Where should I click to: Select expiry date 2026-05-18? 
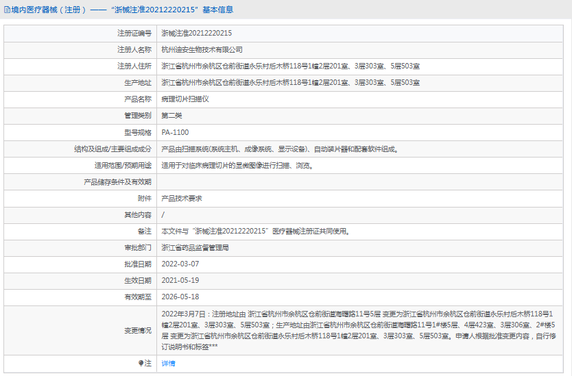click(180, 297)
